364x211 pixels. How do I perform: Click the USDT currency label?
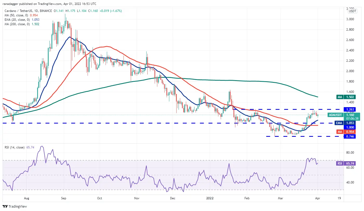[352, 11]
